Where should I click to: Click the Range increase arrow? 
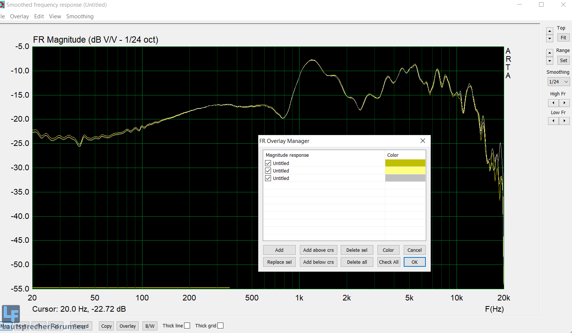(x=550, y=53)
